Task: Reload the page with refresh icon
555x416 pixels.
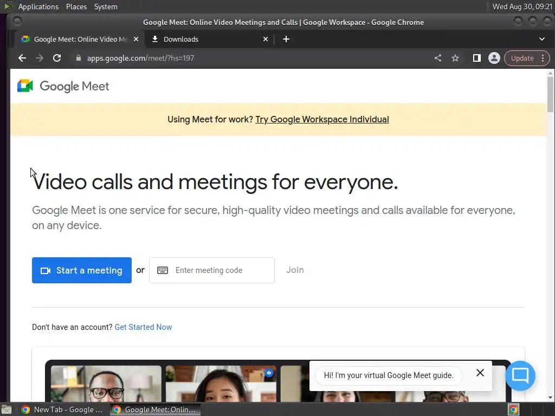Action: (57, 58)
